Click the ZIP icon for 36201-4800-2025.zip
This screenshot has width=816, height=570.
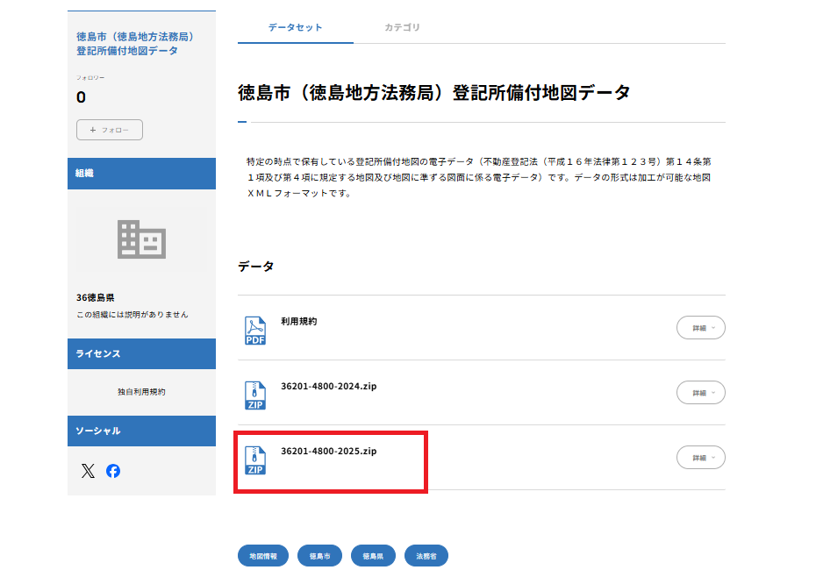255,460
